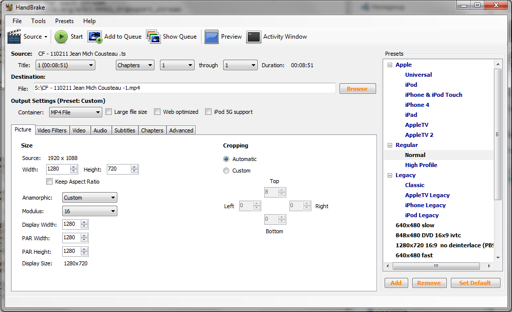This screenshot has width=512, height=312.
Task: Enable iPod 5G support checkbox
Action: (x=208, y=112)
